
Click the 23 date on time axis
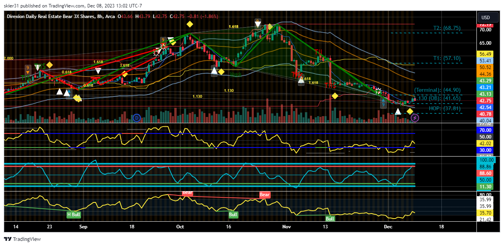(x=49, y=227)
